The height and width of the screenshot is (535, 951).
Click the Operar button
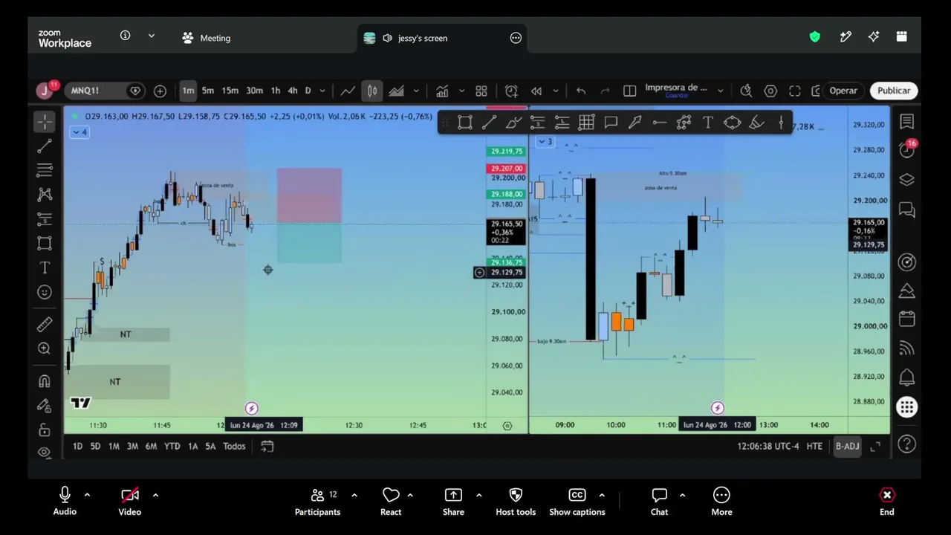843,91
